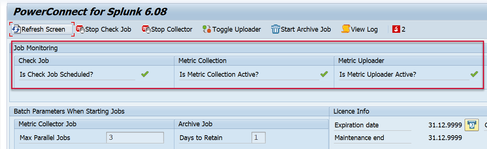Click the Max Parallel Jobs input field

[135, 138]
